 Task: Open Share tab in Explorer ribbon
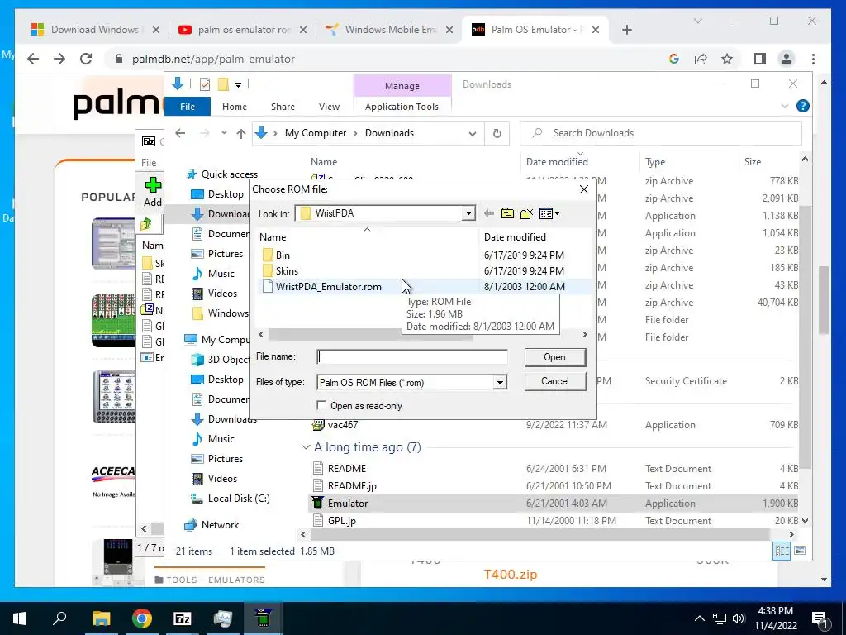pyautogui.click(x=283, y=107)
